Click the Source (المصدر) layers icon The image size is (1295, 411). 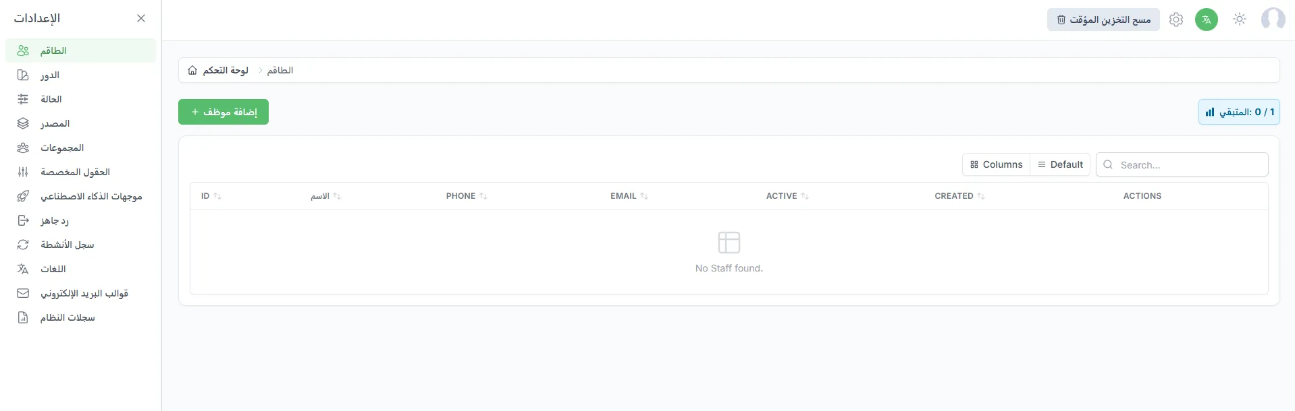(23, 123)
